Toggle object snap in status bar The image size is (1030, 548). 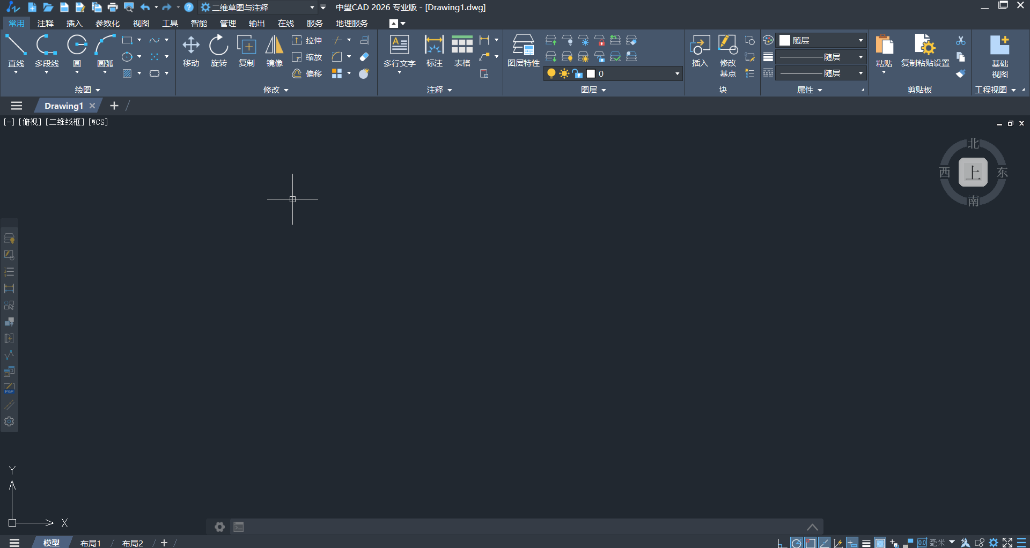811,543
